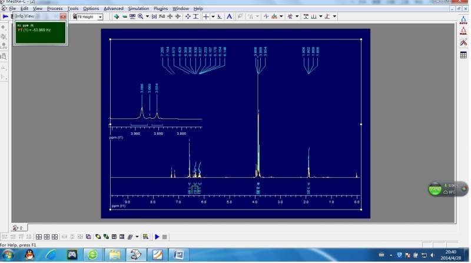Open the Process menu
The image size is (471, 263).
point(55,8)
